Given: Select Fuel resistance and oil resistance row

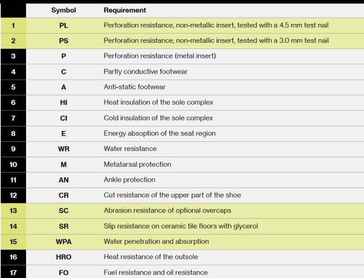Looking at the screenshot, I should 182,272.
